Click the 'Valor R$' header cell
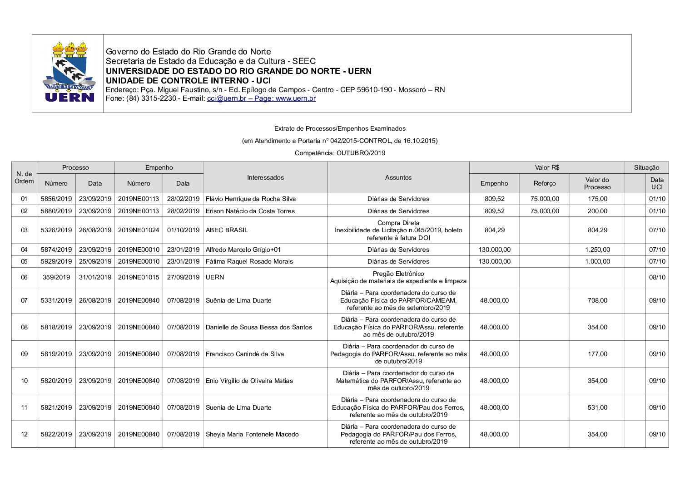680x480 pixels. coord(546,167)
